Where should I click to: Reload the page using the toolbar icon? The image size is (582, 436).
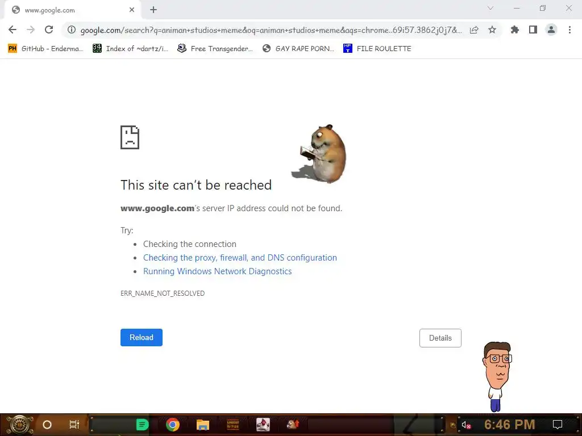tap(49, 30)
